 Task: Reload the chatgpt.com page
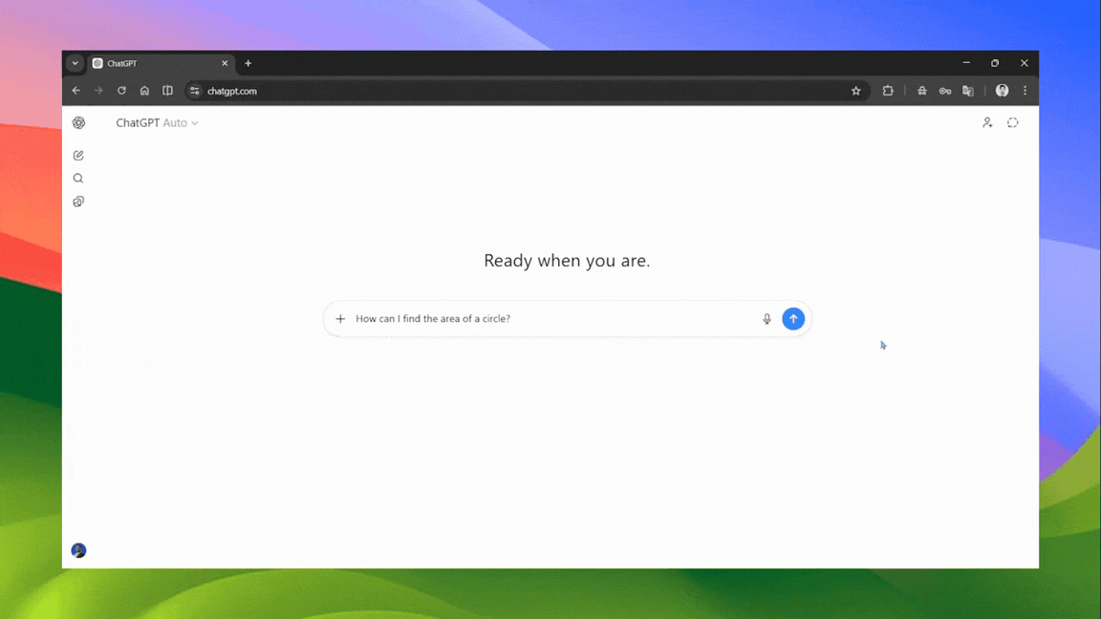tap(121, 91)
